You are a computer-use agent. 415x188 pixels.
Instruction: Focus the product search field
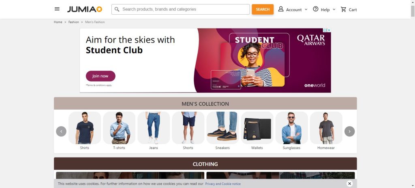point(180,9)
